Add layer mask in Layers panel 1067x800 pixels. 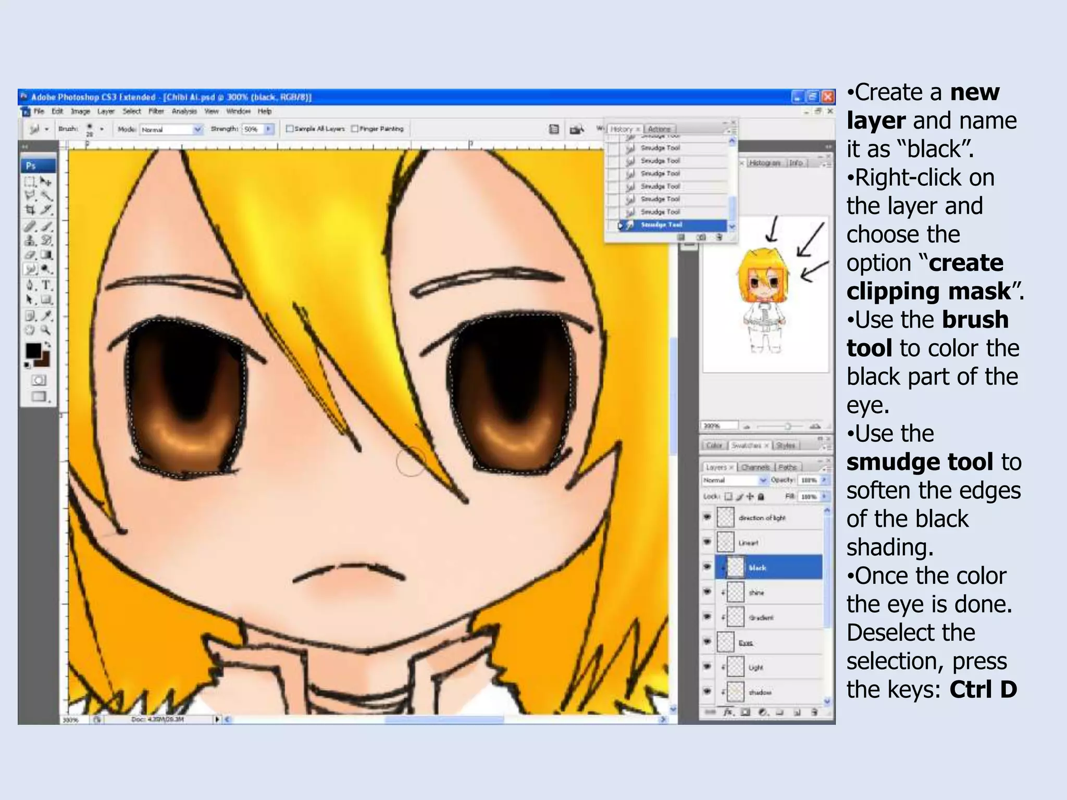coord(746,712)
